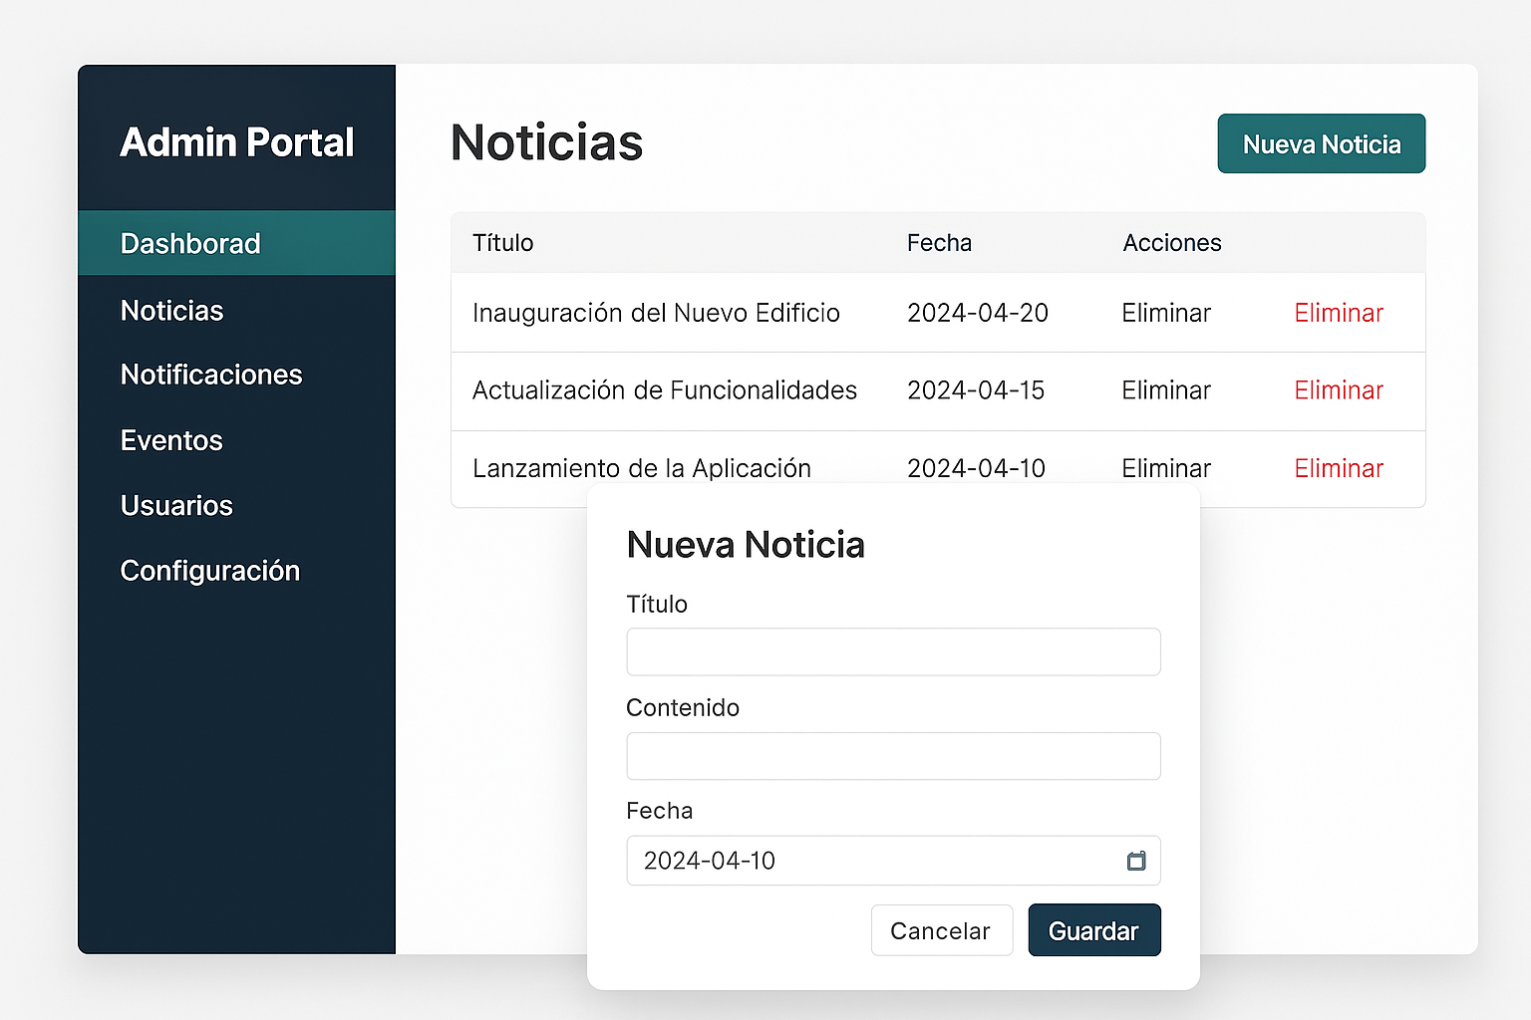Viewport: 1531px width, 1020px height.
Task: Click the Admin Portal logo title
Action: click(237, 142)
